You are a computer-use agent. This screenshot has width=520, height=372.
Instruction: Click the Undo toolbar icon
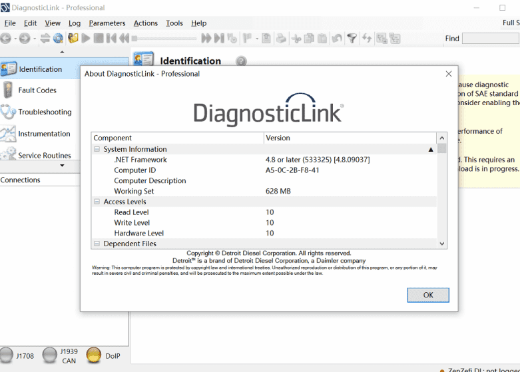[x=337, y=39]
